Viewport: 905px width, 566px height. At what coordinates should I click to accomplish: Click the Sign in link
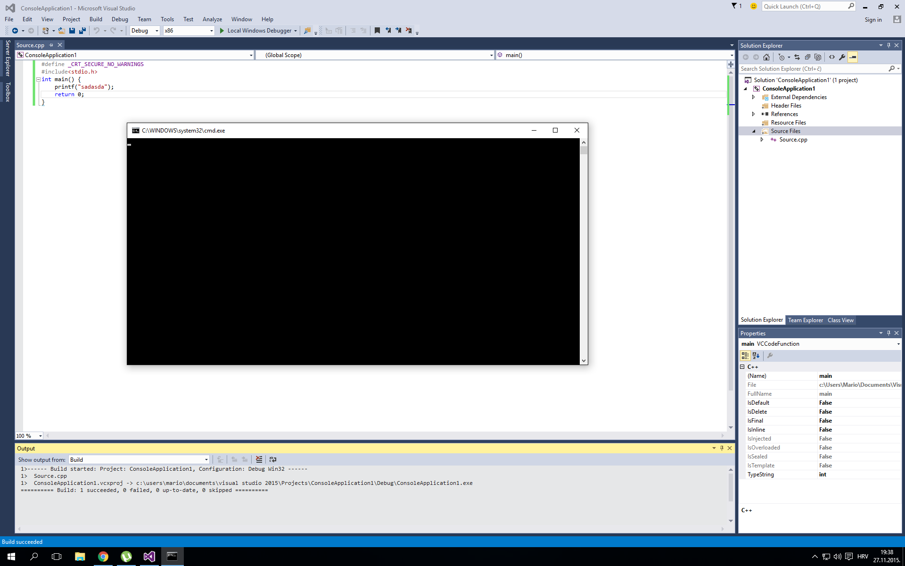(873, 20)
